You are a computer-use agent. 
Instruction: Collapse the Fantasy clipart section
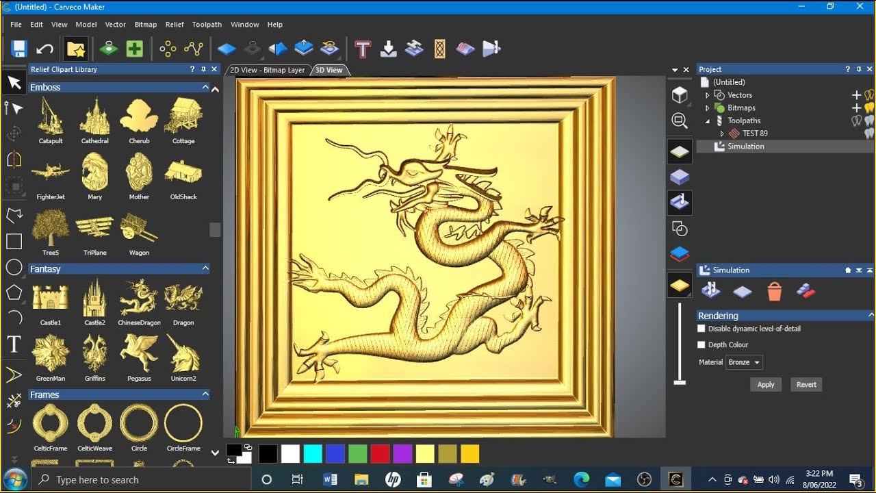point(205,269)
